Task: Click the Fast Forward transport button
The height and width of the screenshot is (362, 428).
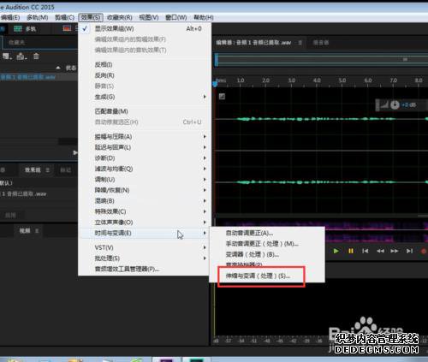Action: (x=395, y=251)
